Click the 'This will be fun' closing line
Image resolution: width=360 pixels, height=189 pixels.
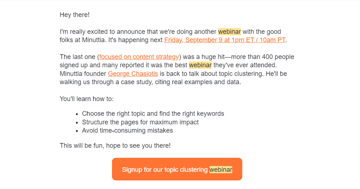pos(115,146)
